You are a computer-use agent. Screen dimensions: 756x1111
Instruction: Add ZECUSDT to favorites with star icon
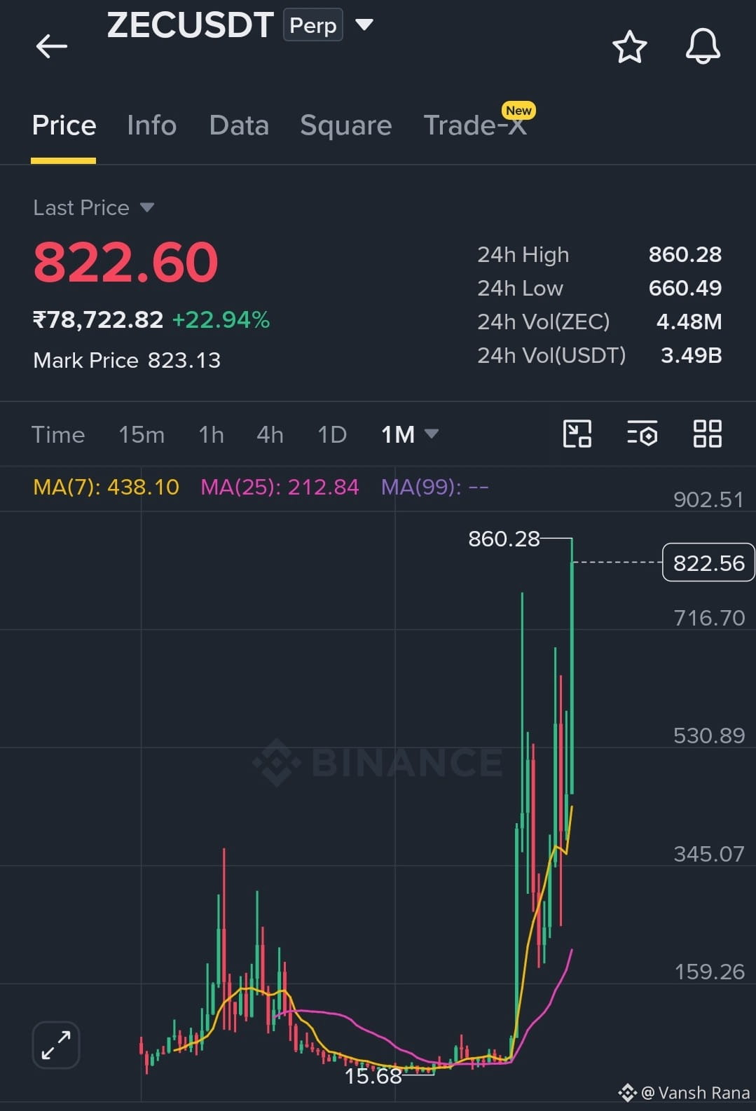(629, 47)
